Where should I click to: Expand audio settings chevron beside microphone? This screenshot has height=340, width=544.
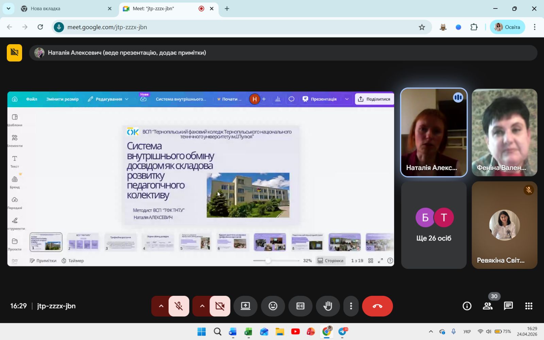pos(161,306)
